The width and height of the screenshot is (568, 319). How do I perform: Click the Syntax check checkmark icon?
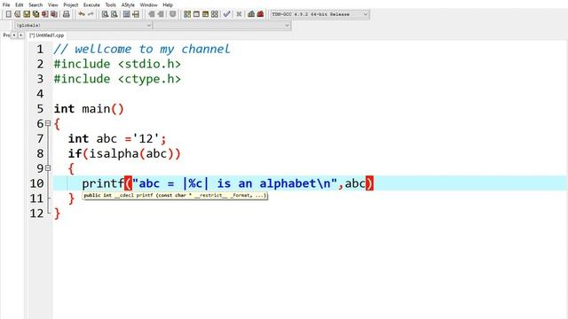coord(227,14)
